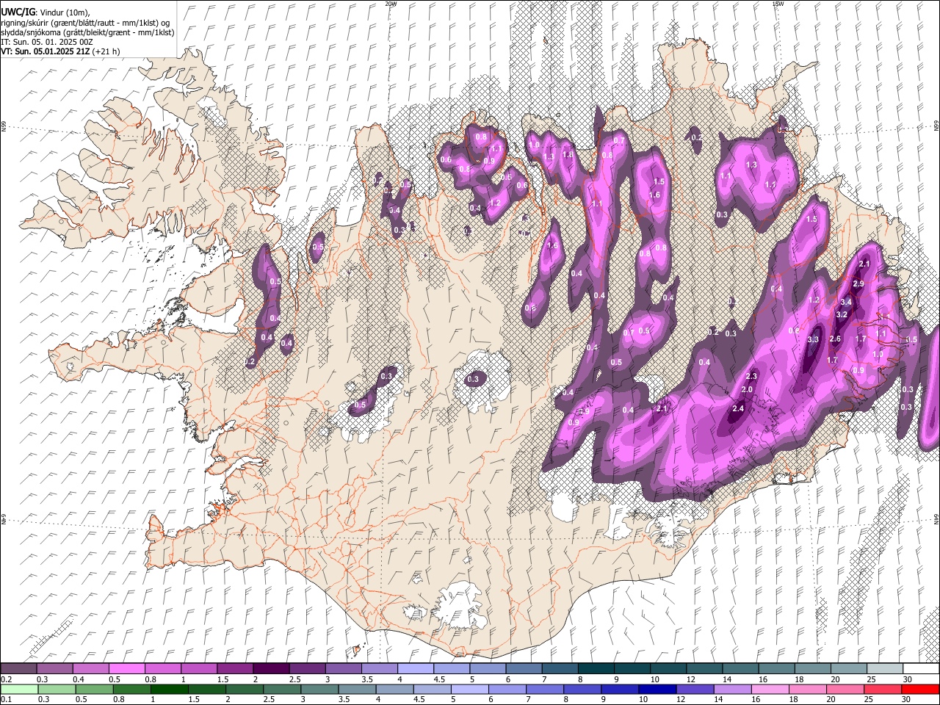
Task: Click the '0.1' label starting the lower legend row
Action: (7, 699)
